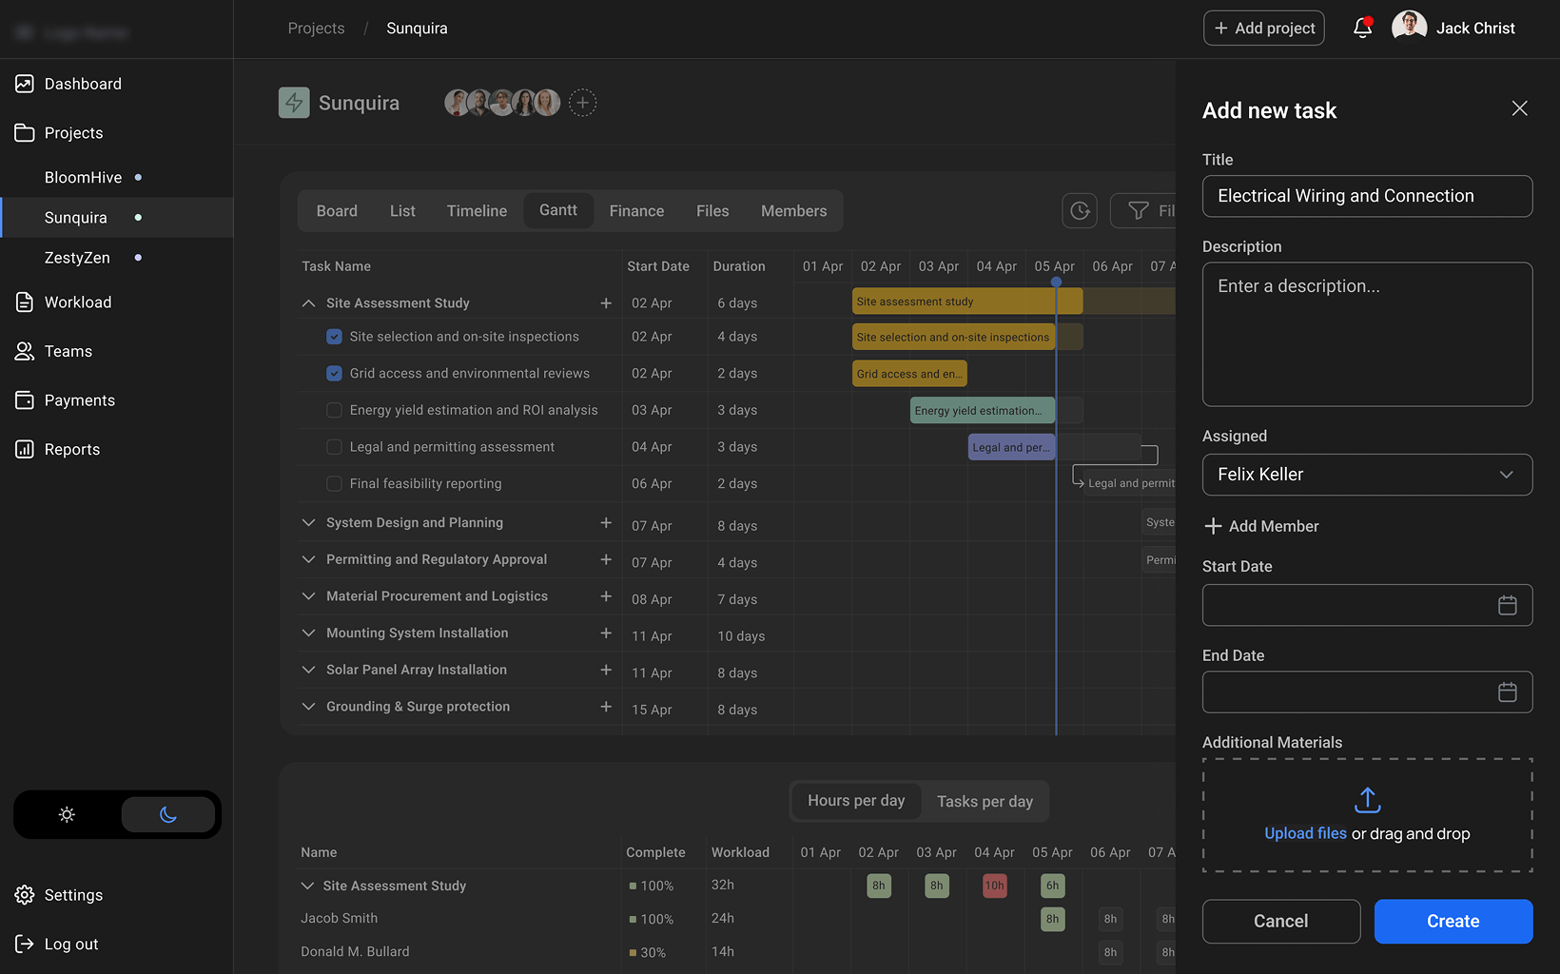Open the Filter funnel icon
This screenshot has width=1560, height=974.
point(1138,210)
